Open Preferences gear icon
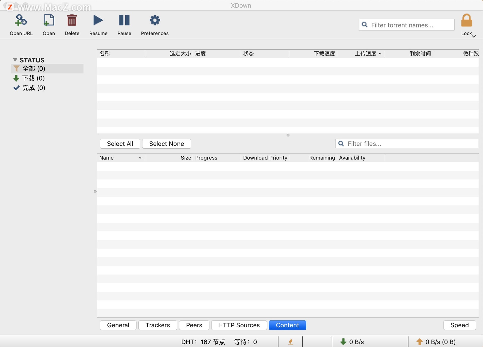483x347 pixels. 155,20
